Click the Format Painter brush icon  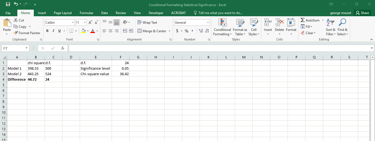coord(16,33)
